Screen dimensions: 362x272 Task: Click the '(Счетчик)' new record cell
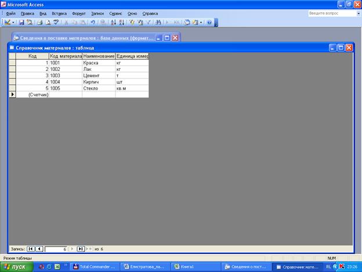pos(32,95)
